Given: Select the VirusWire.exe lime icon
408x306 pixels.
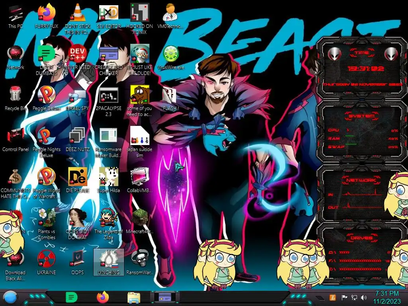Looking at the screenshot, I should point(171,58).
